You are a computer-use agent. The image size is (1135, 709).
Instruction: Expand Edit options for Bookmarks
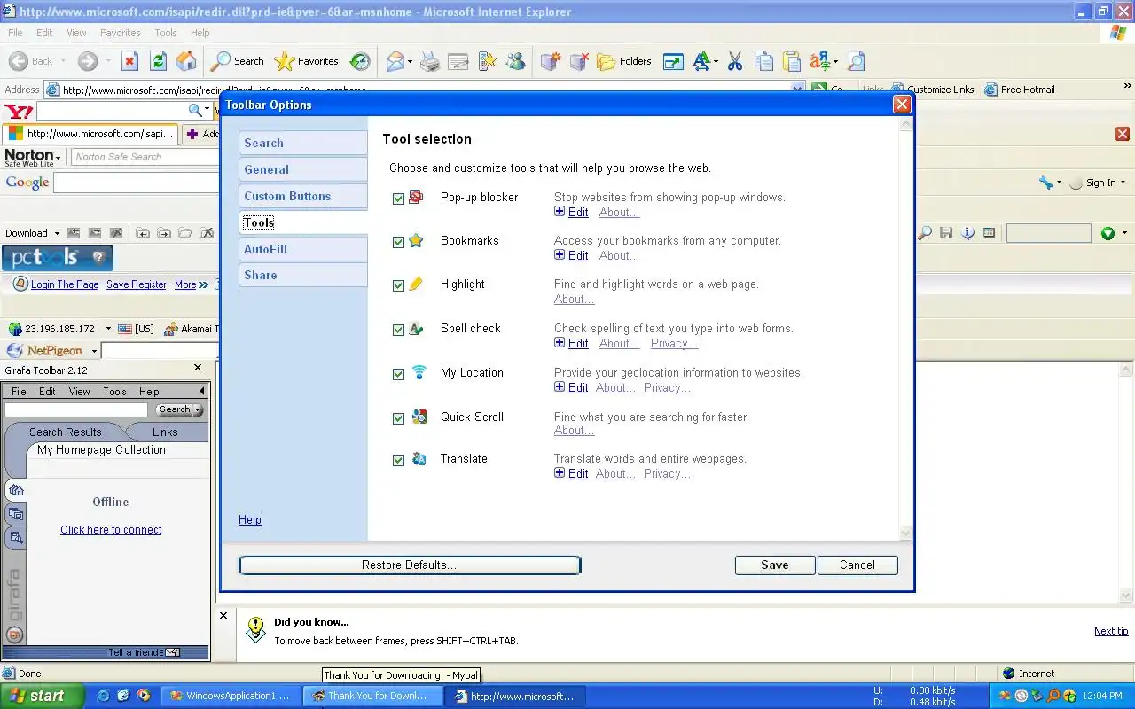pyautogui.click(x=572, y=255)
